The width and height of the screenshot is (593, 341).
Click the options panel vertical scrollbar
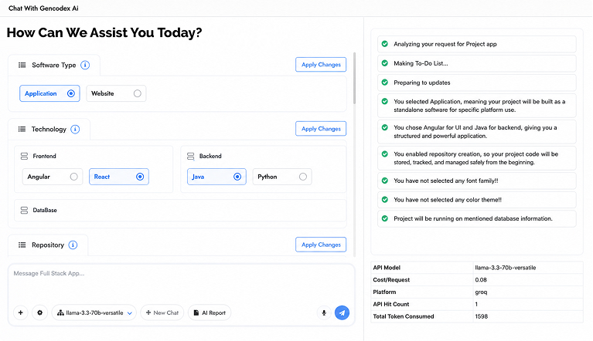coord(354,78)
